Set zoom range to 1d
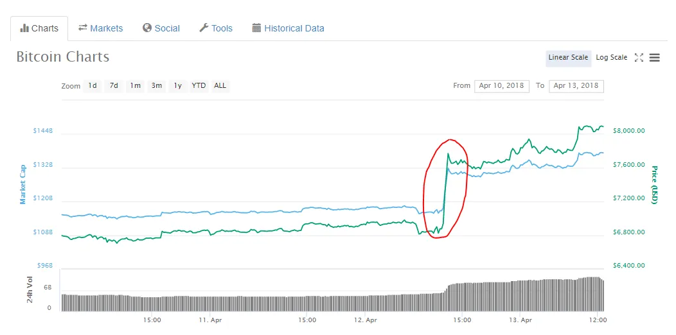Viewport: 676px width, 335px height. coord(93,86)
